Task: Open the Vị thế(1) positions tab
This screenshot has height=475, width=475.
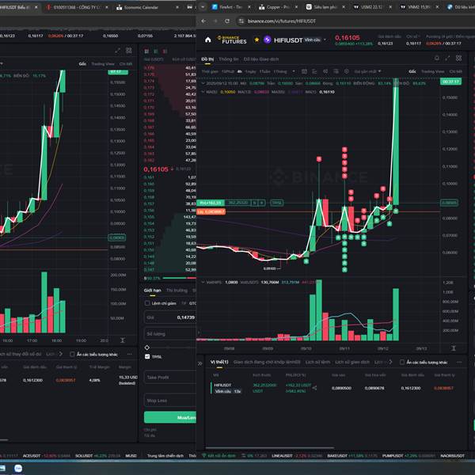Action: (219, 362)
